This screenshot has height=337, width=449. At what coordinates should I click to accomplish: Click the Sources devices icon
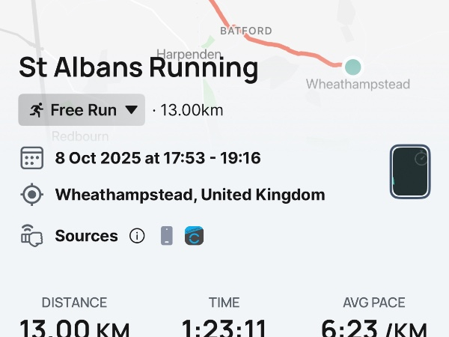point(31,236)
